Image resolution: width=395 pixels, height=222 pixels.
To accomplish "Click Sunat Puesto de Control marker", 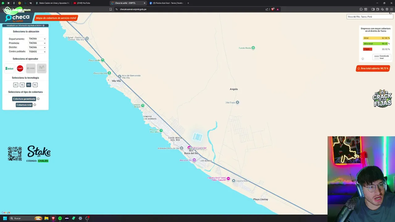I will point(87,38).
